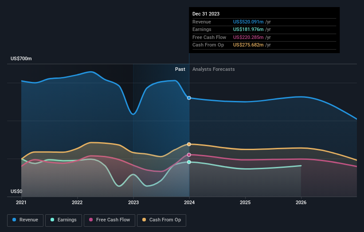Click the Revenue row label in tooltip
364x232 pixels.
202,22
